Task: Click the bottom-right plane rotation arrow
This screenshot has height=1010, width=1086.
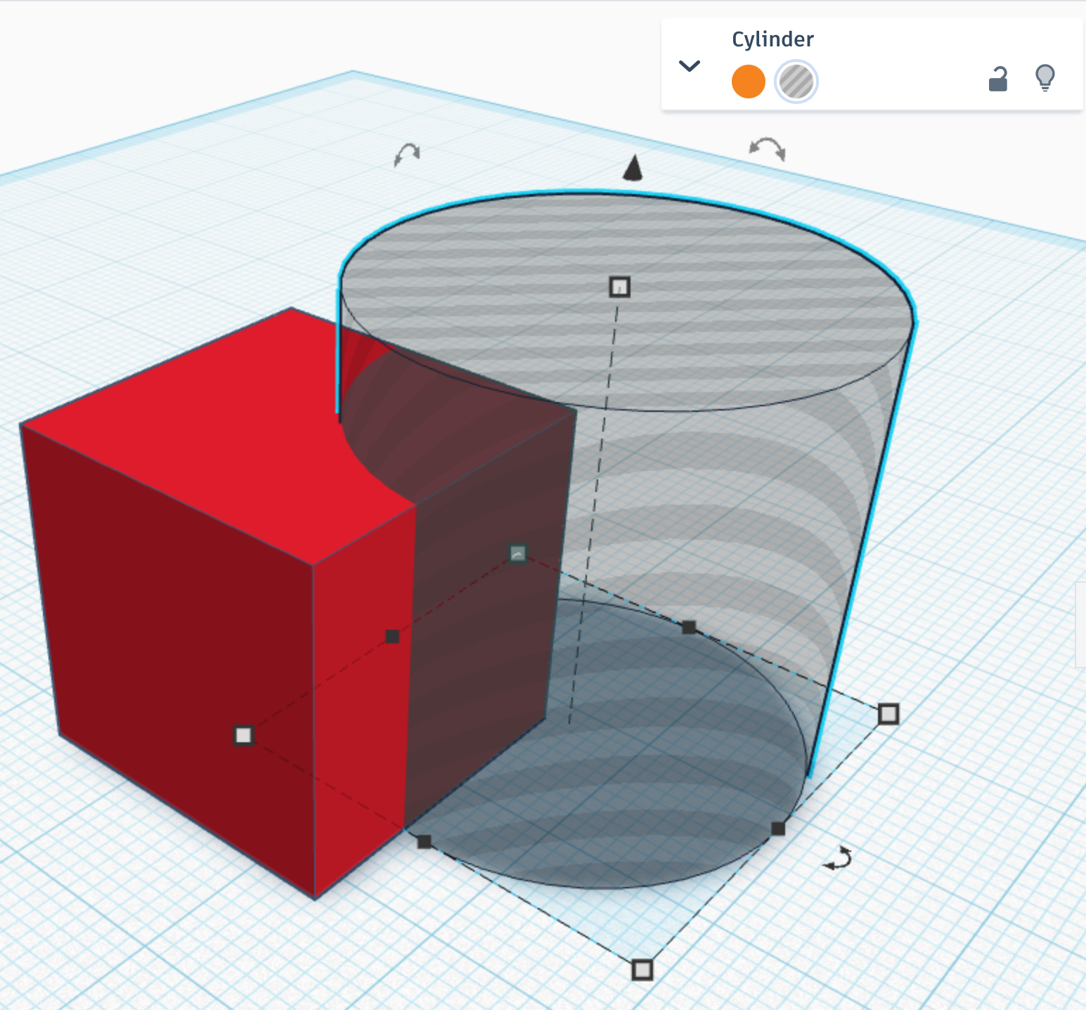Action: click(838, 859)
